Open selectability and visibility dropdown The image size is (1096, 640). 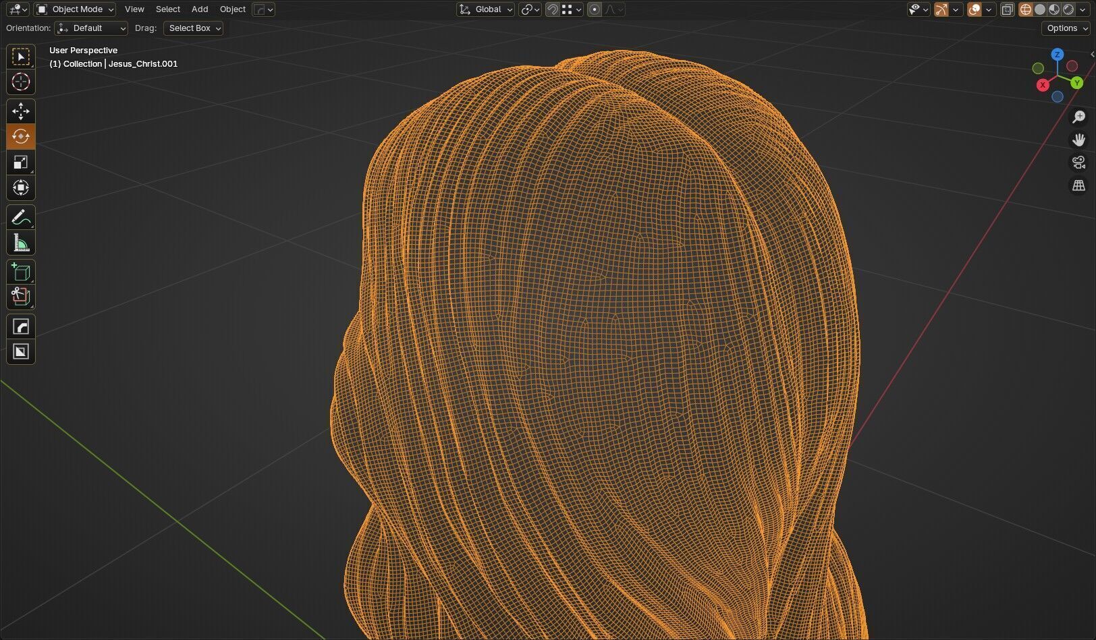coord(919,9)
